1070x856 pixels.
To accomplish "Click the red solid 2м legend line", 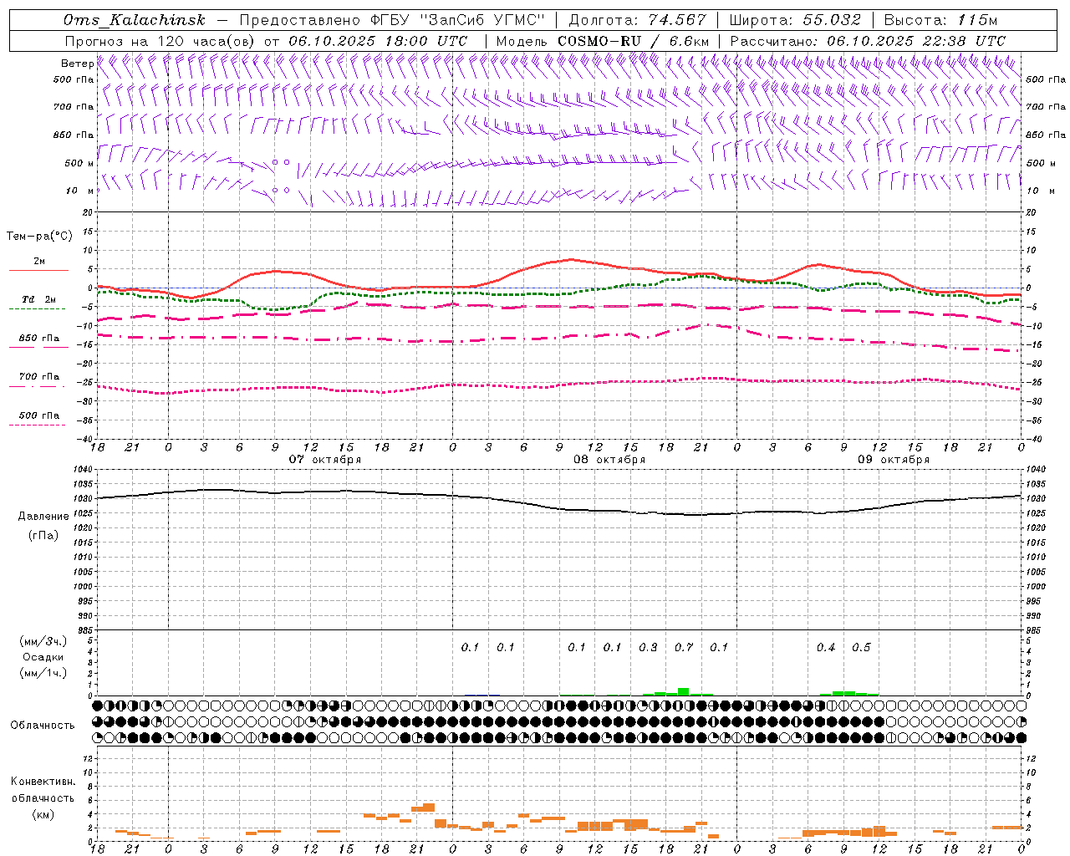I will (38, 270).
